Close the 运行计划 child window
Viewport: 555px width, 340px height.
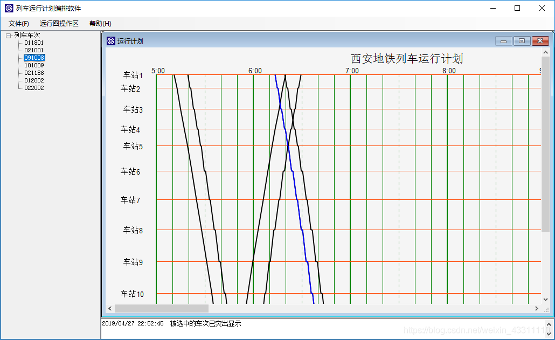coord(540,41)
